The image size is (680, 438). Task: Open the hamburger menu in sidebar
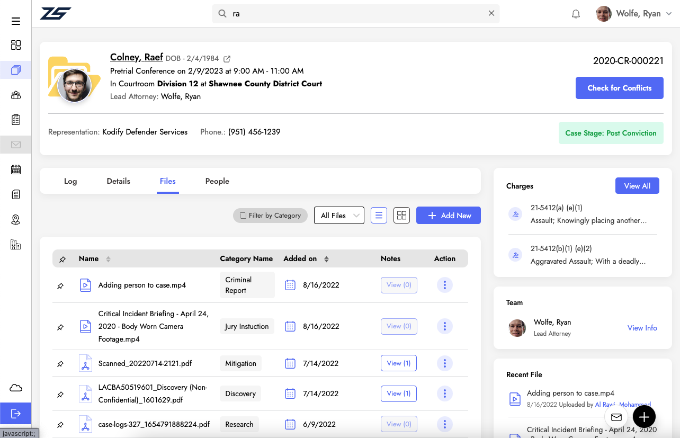click(x=16, y=21)
